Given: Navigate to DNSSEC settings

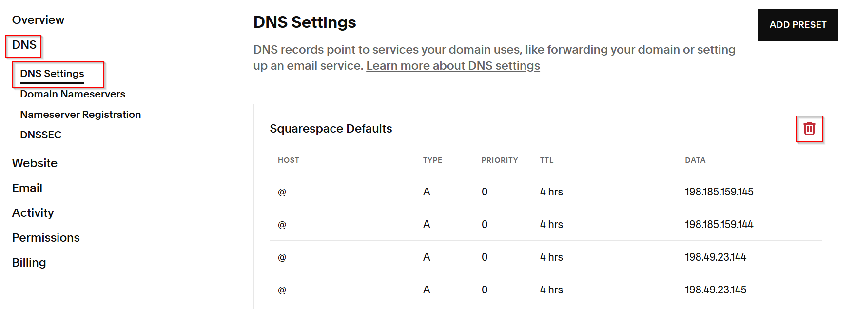Looking at the screenshot, I should (x=40, y=135).
